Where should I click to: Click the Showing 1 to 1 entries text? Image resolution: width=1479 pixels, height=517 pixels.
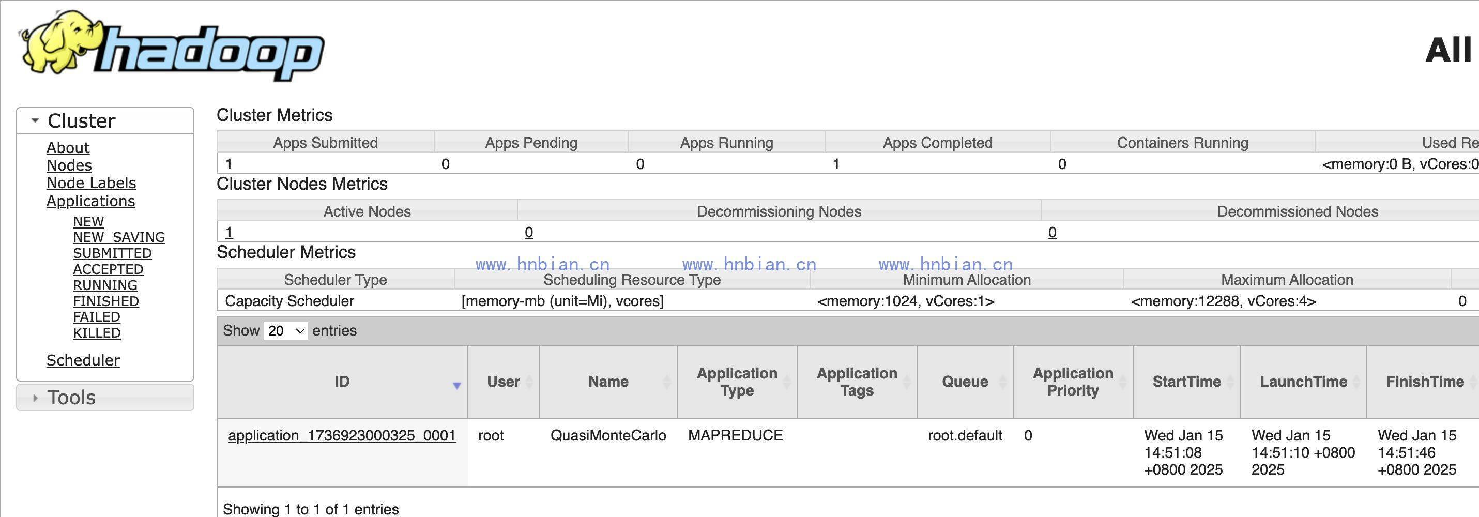[311, 509]
